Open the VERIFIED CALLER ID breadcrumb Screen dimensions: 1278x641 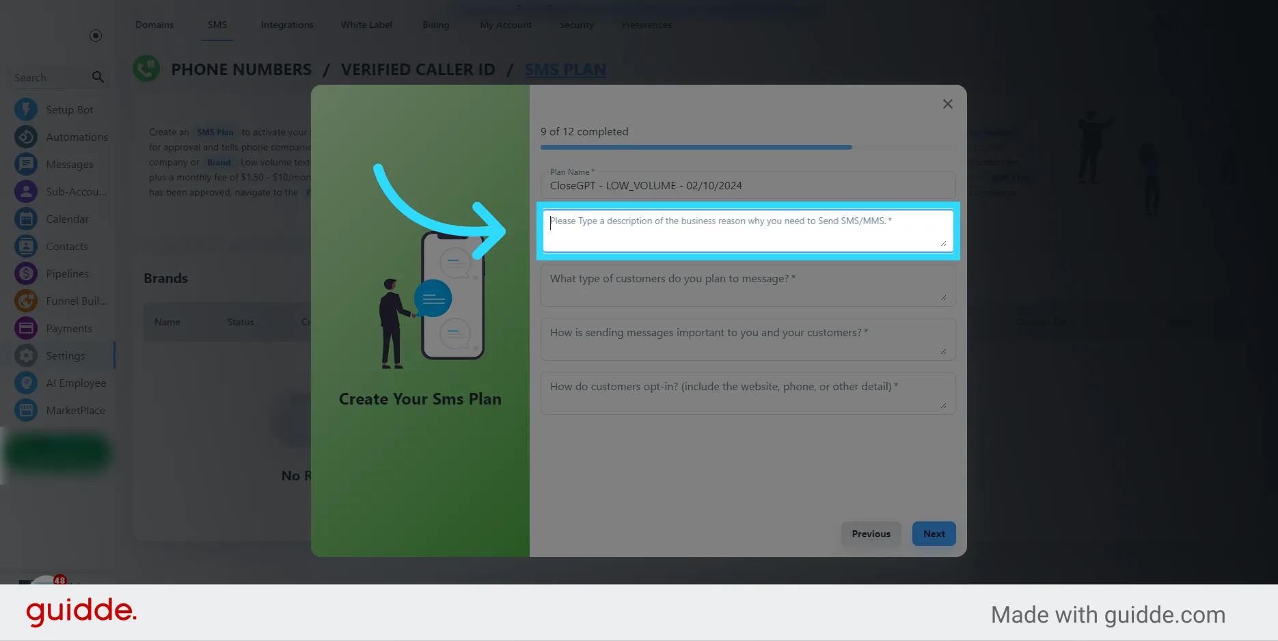pyautogui.click(x=418, y=70)
